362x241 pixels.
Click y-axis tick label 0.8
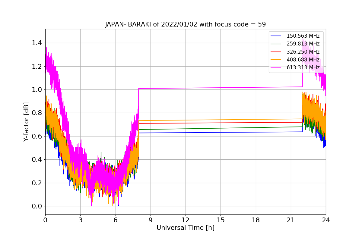point(37,113)
